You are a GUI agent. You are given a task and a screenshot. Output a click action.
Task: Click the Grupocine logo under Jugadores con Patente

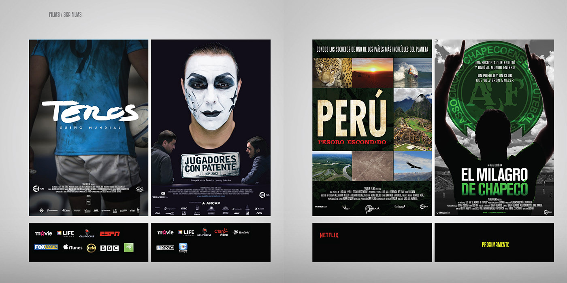coord(205,232)
